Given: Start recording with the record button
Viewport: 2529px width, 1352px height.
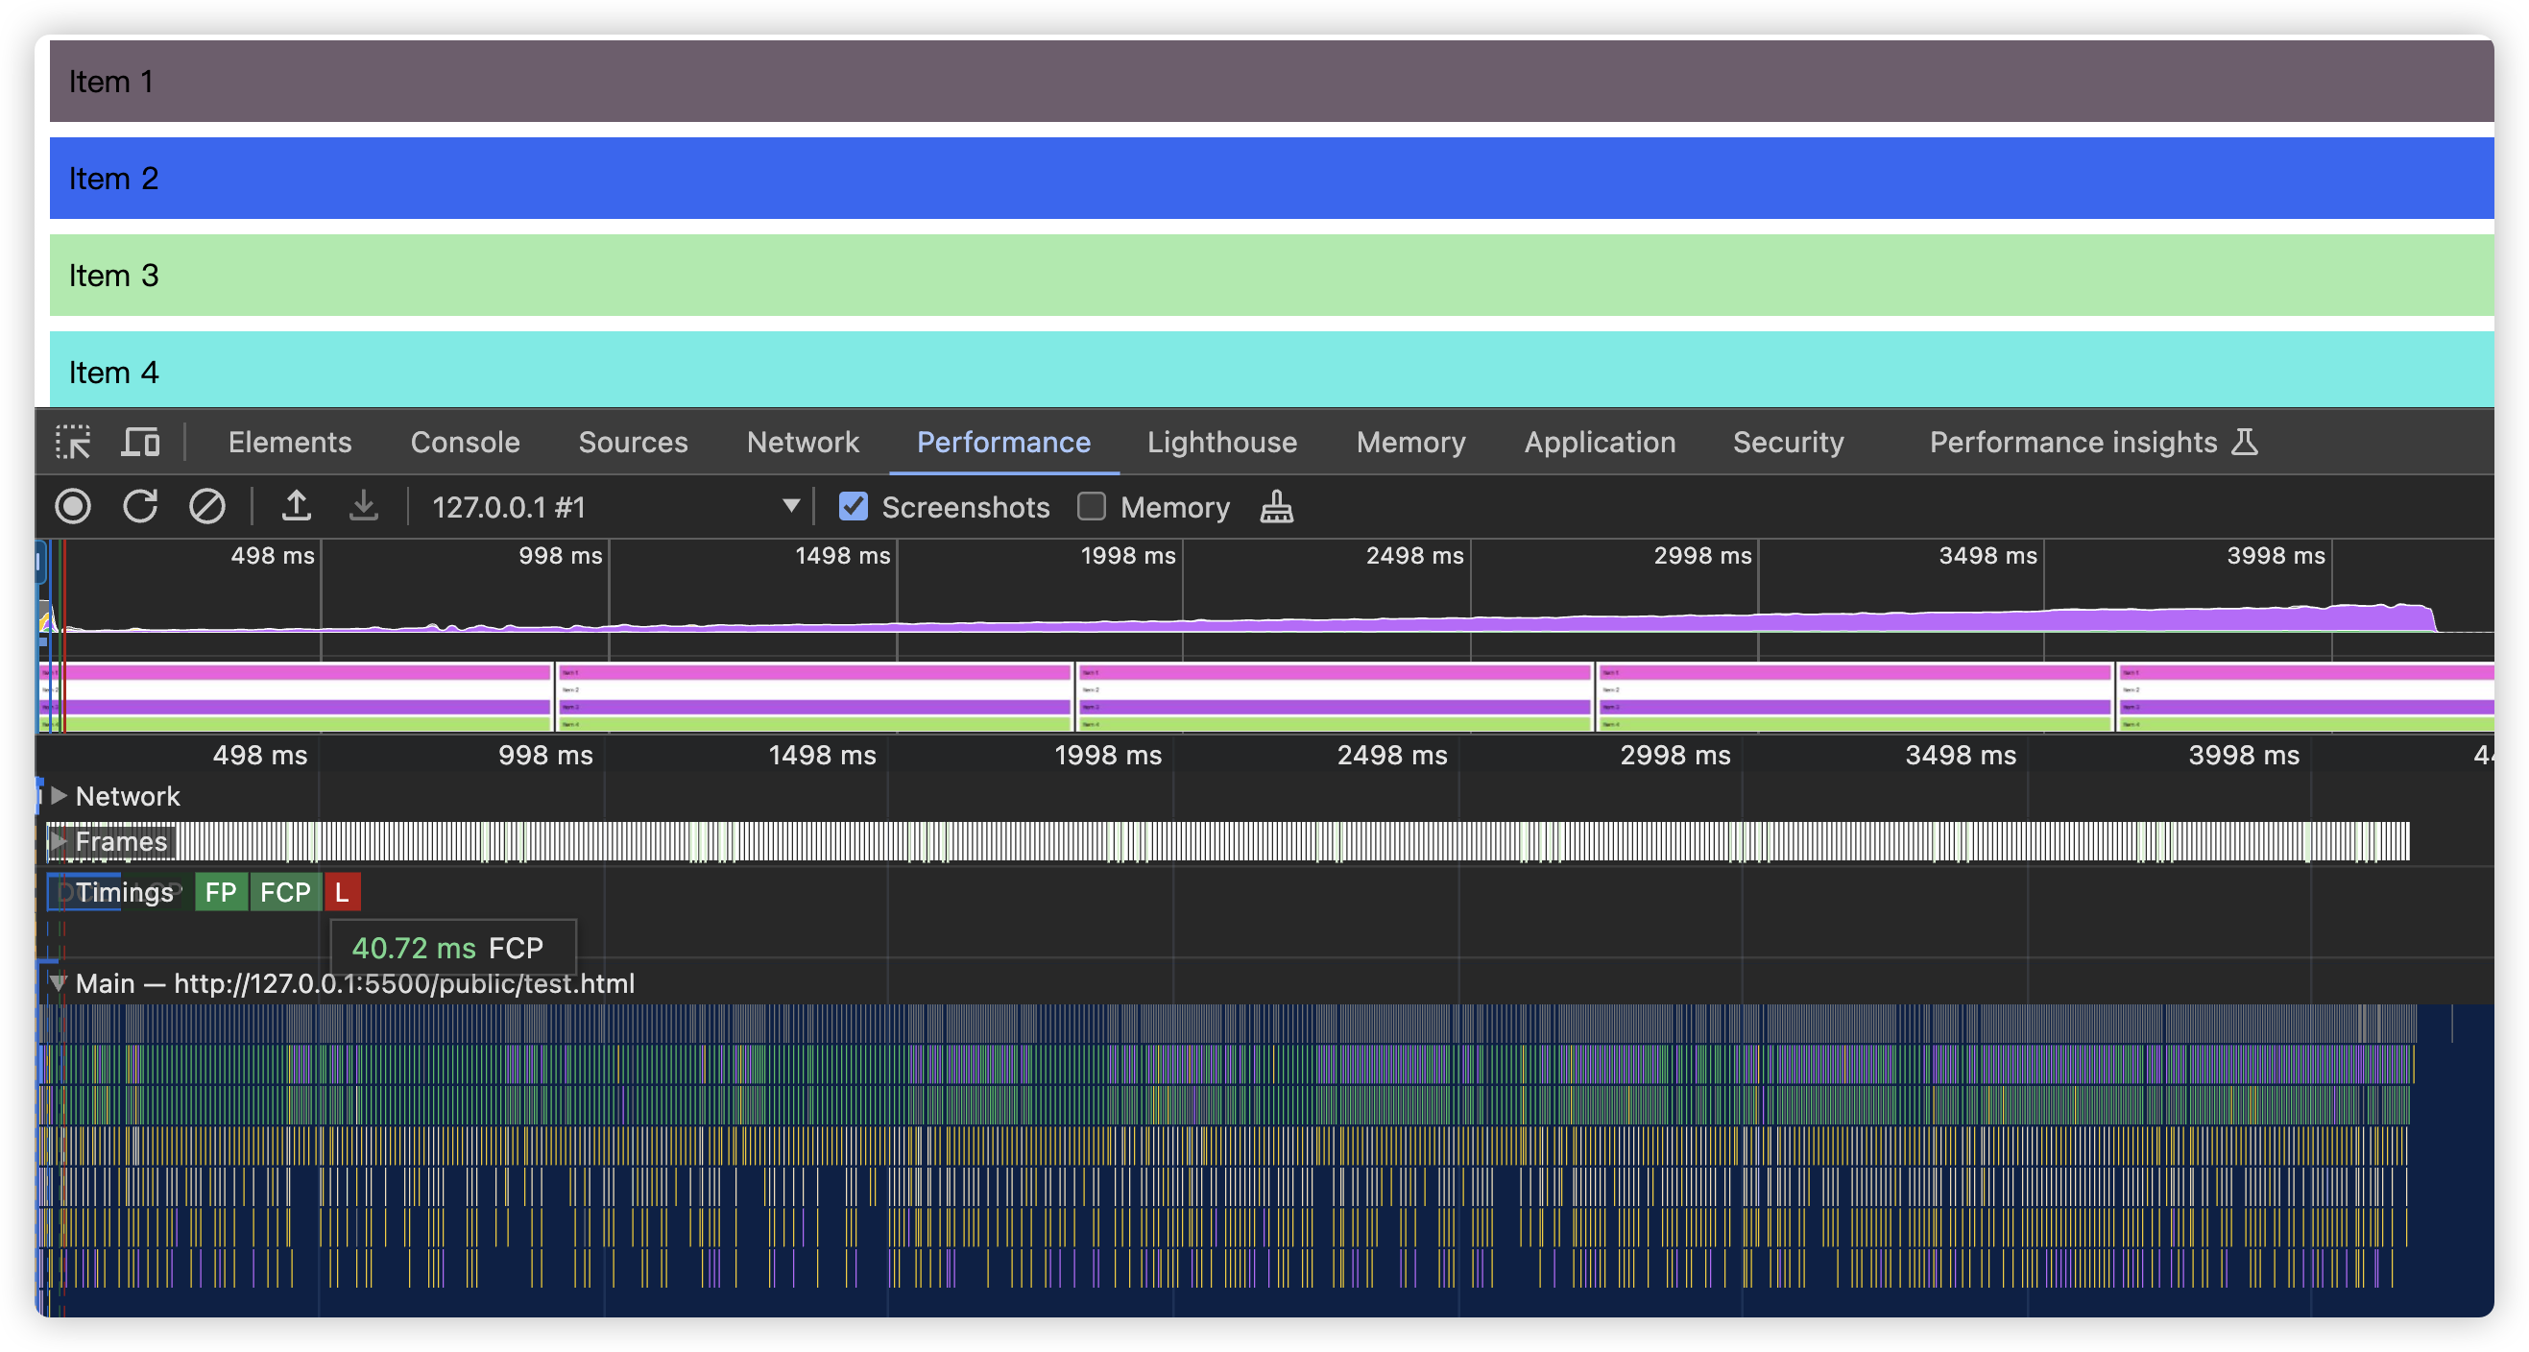Looking at the screenshot, I should [x=73, y=507].
